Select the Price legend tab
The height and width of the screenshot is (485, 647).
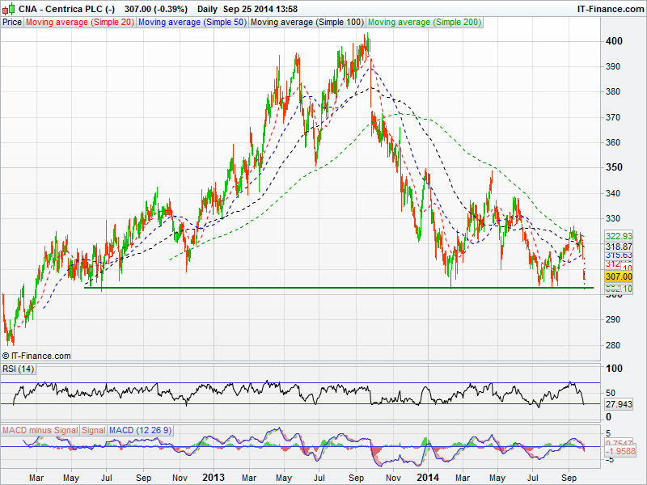[x=12, y=22]
